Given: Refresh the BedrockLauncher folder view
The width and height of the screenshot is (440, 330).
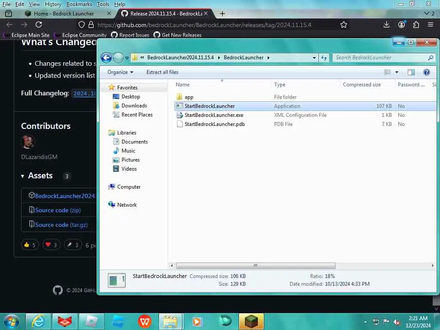Looking at the screenshot, I should tap(324, 58).
